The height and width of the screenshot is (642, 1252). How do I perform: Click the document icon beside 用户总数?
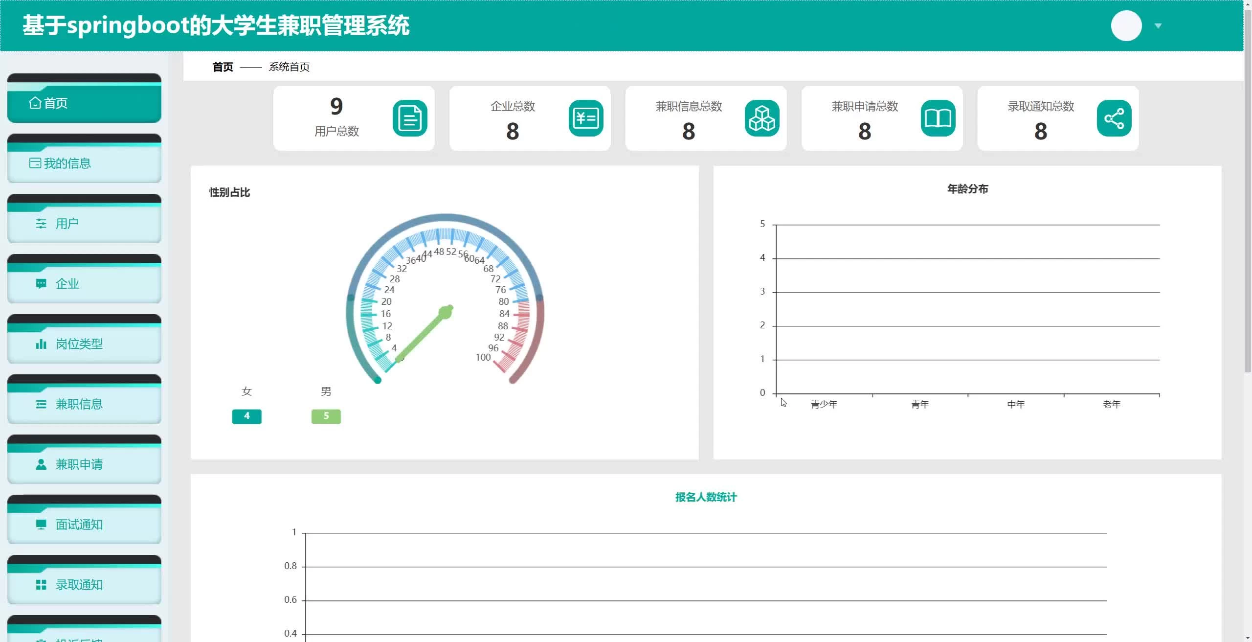[410, 118]
